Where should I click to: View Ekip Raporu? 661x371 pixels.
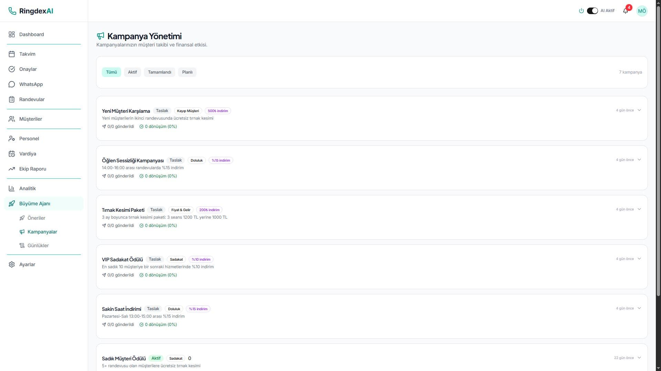click(44, 169)
